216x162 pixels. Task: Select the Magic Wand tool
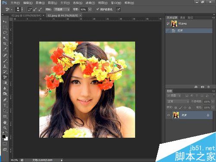[5, 38]
